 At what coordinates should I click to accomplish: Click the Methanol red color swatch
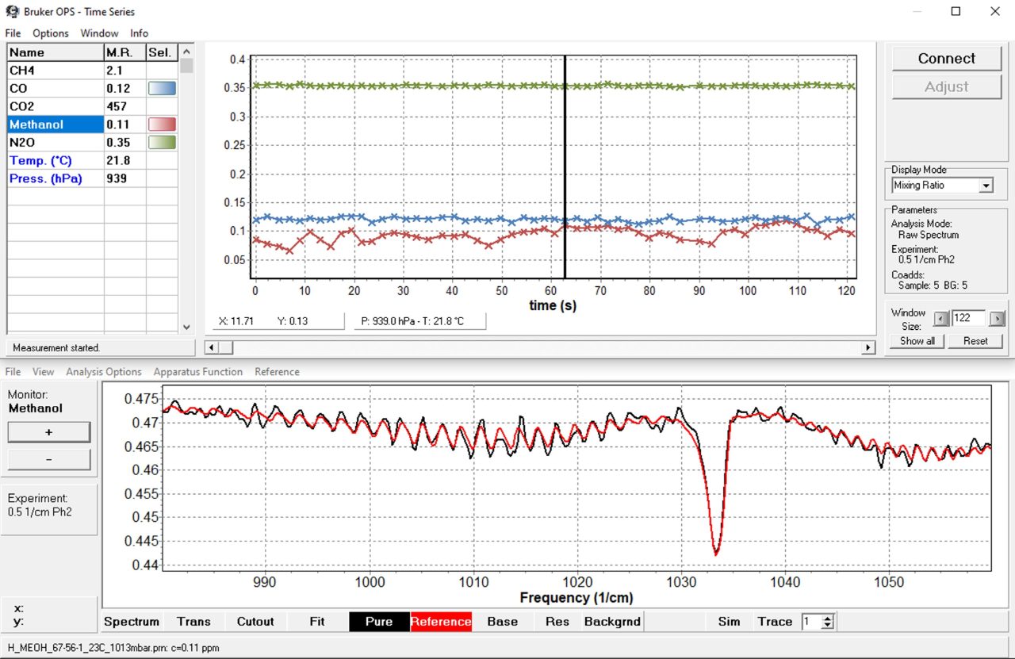(x=162, y=124)
